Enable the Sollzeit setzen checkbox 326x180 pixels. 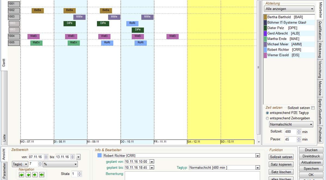pos(313,108)
